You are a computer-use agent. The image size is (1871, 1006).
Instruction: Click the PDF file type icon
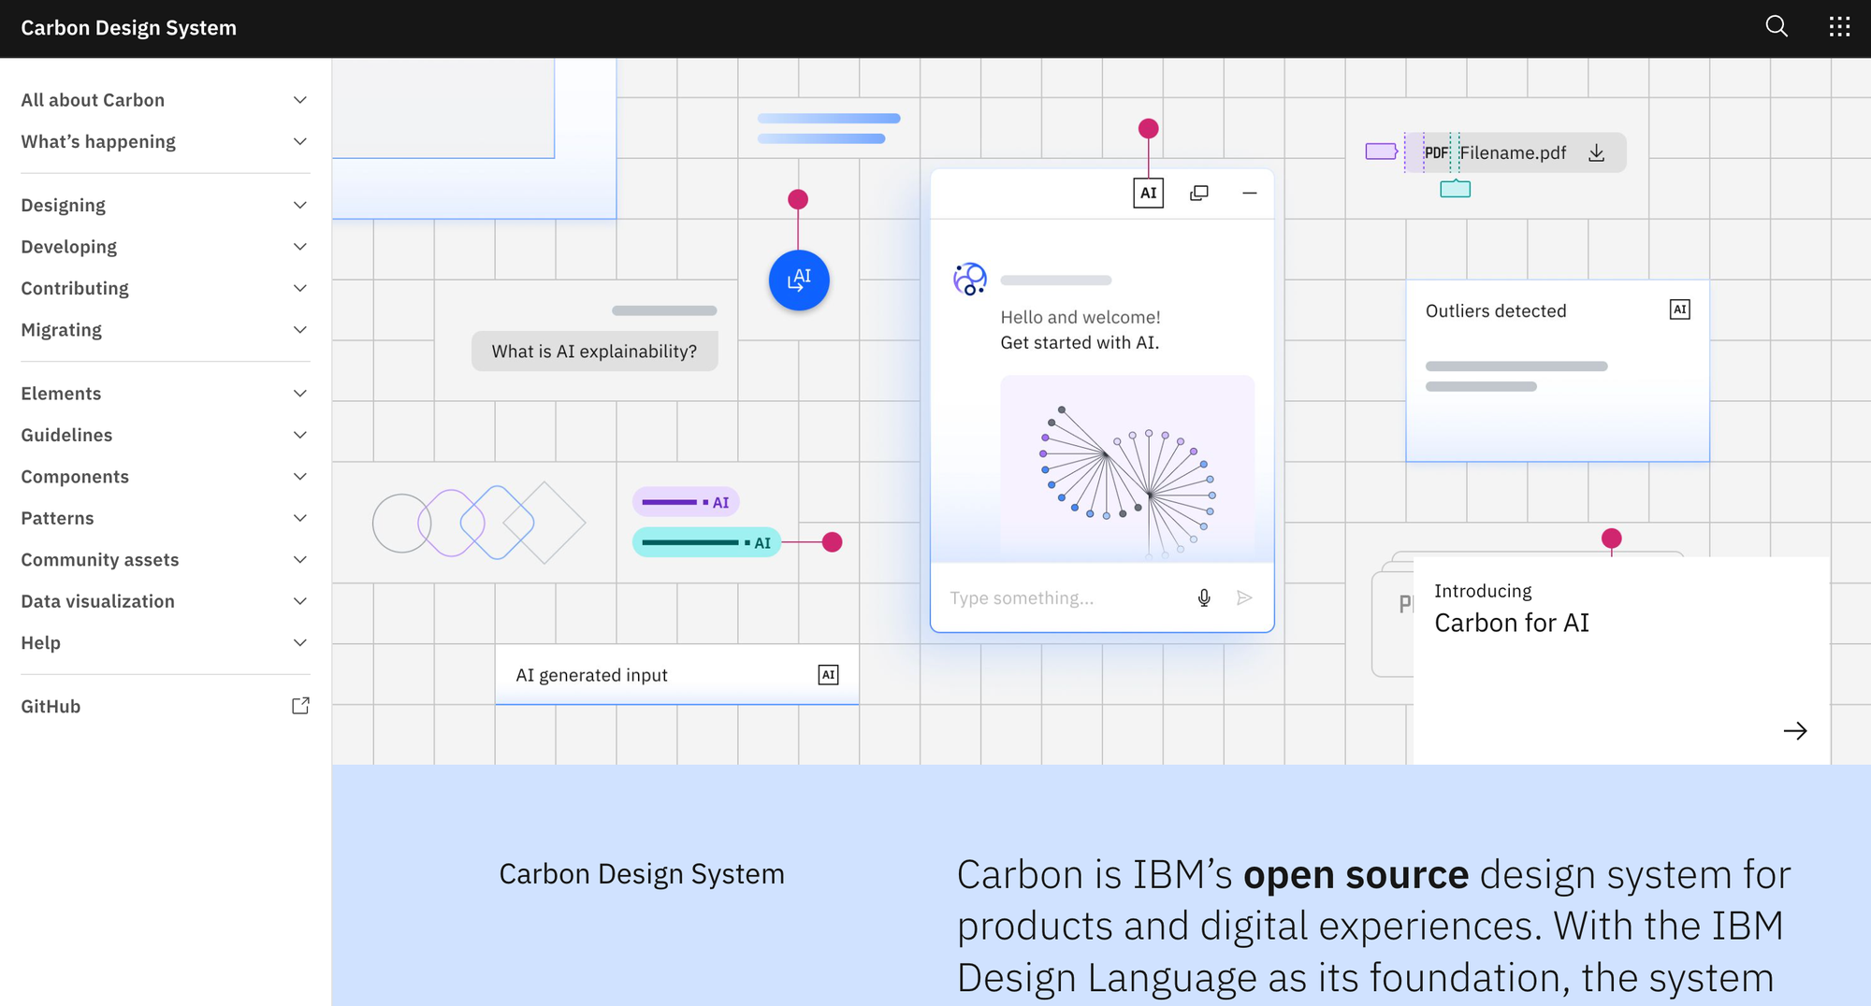click(1436, 153)
